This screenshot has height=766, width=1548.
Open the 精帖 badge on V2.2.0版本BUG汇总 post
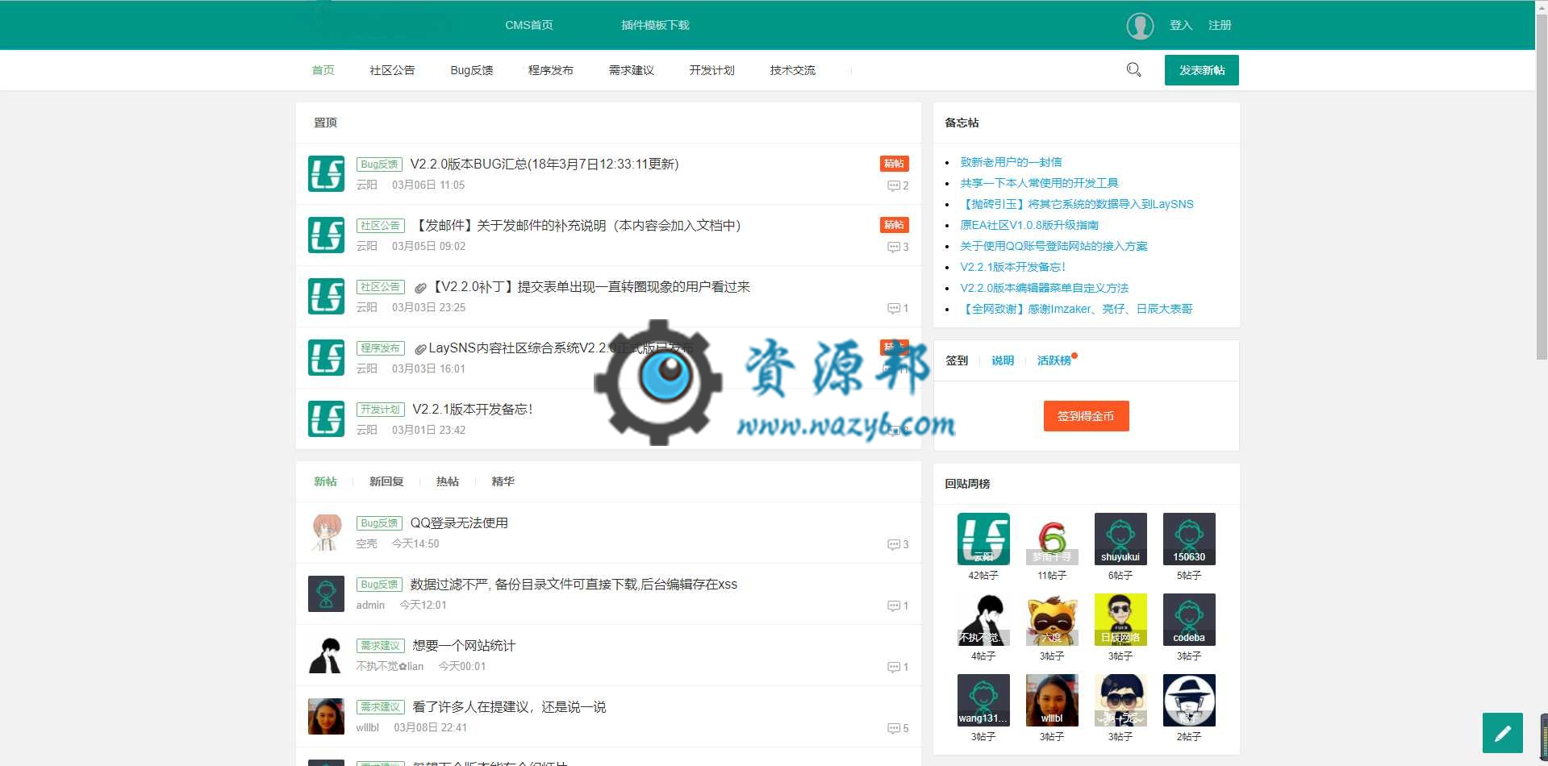[x=894, y=164]
